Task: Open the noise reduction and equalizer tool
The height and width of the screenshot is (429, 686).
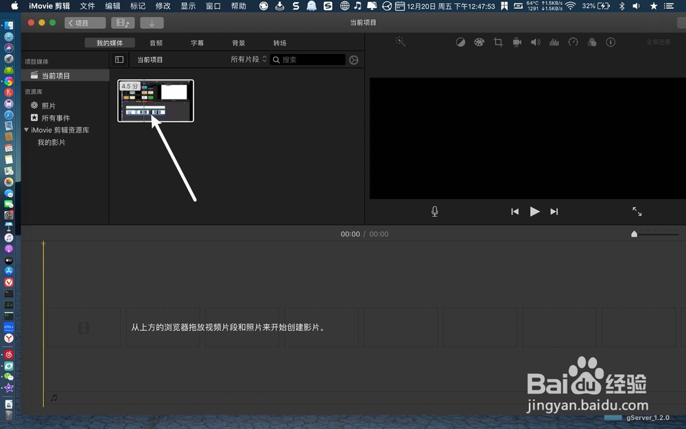Action: tap(554, 42)
